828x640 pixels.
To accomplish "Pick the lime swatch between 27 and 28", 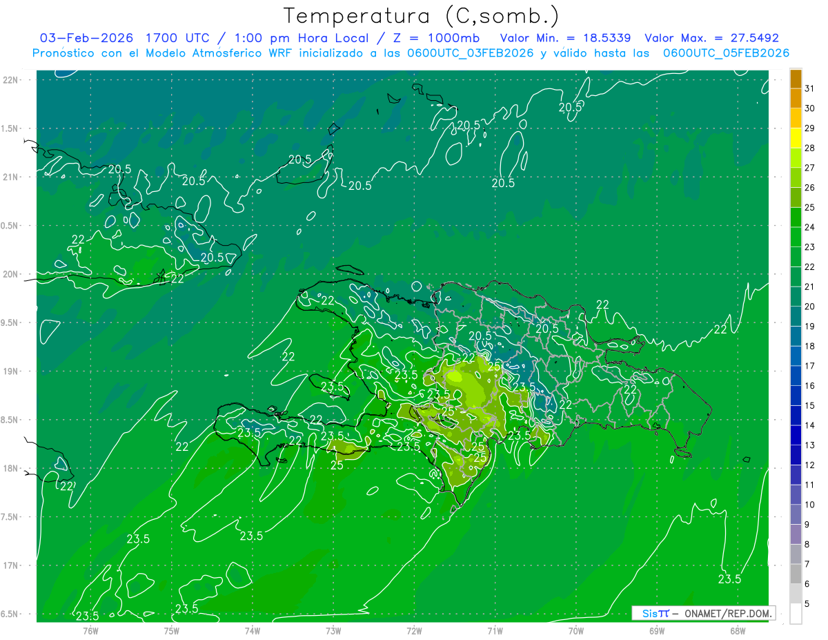I will coord(796,158).
